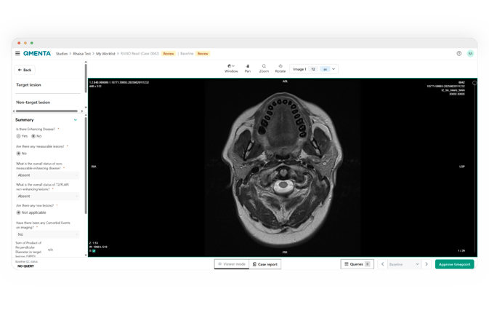Select No for measurable lesions
489x310 pixels.
tap(18, 154)
